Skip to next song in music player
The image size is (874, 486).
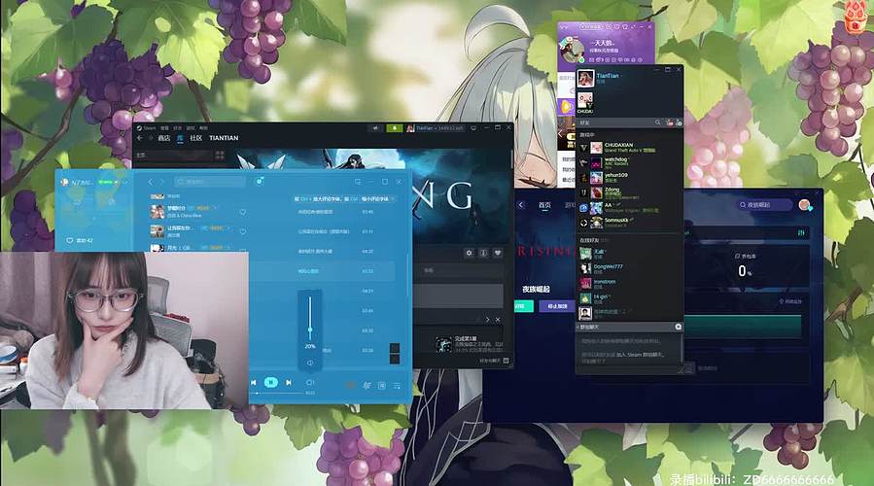point(291,383)
